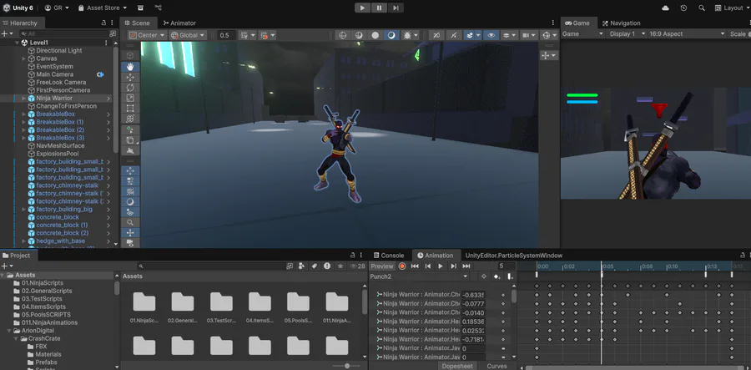Toggle hidden packages count eye icon in Project
This screenshot has width=751, height=370.
tap(357, 266)
